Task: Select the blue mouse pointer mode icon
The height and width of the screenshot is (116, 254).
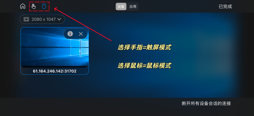Action: coord(44,7)
